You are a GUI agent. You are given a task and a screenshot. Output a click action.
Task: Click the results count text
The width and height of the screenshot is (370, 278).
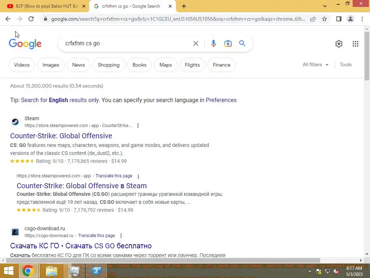[x=57, y=86]
